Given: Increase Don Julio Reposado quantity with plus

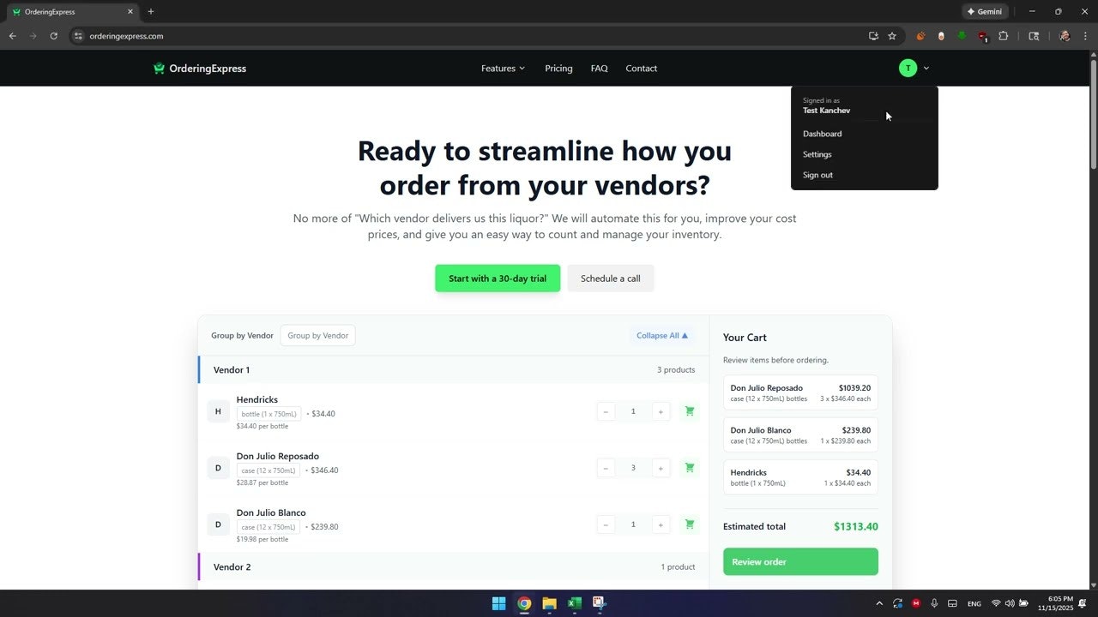Looking at the screenshot, I should pyautogui.click(x=661, y=468).
